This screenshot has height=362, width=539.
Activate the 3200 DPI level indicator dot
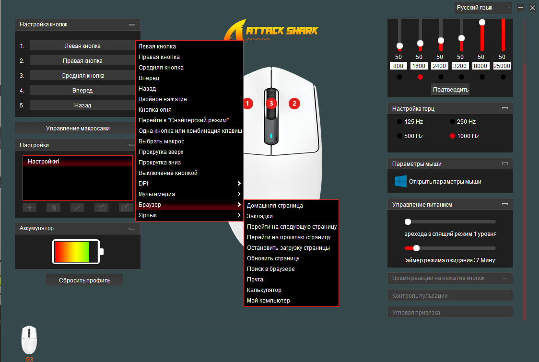[x=461, y=77]
